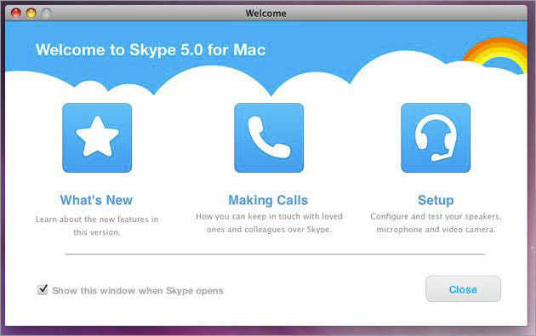The height and width of the screenshot is (336, 536).
Task: Click the 'Show this window when Skype opens' label
Action: [138, 291]
